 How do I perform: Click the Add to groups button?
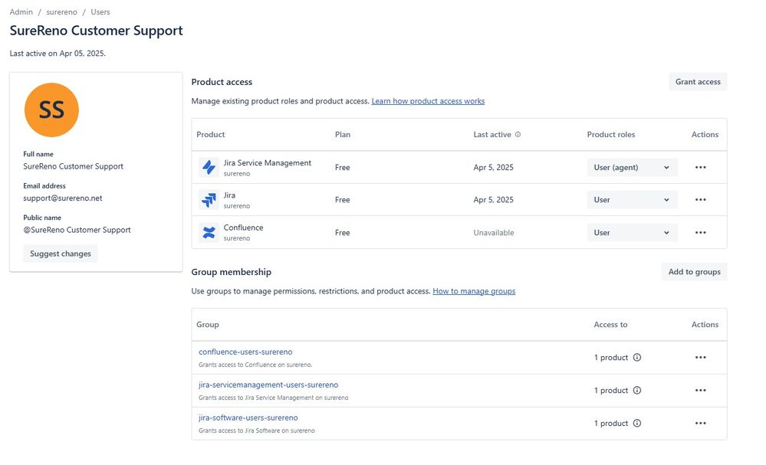pyautogui.click(x=693, y=272)
